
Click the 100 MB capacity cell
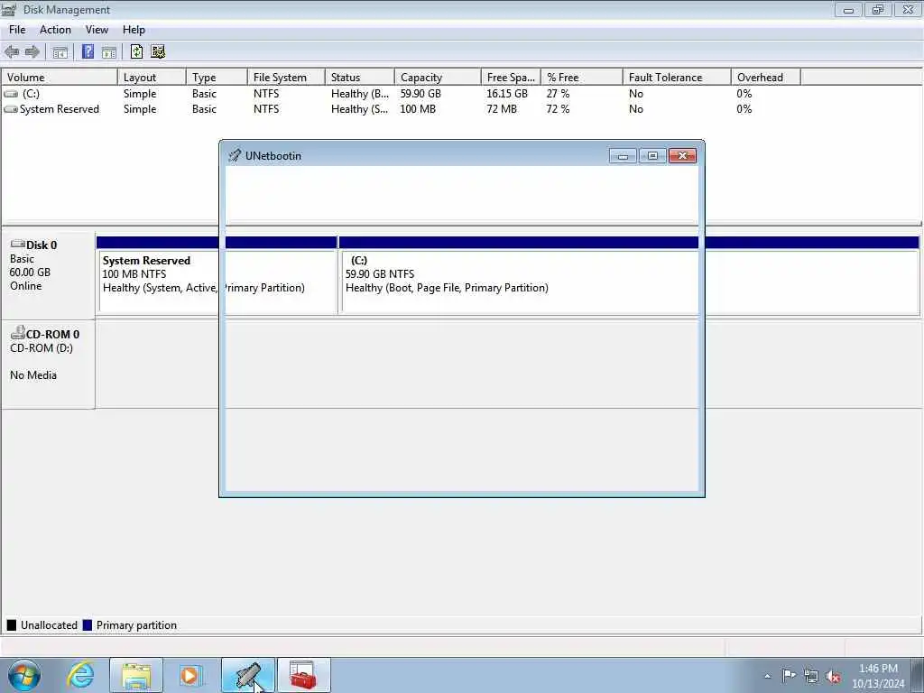[x=418, y=109]
